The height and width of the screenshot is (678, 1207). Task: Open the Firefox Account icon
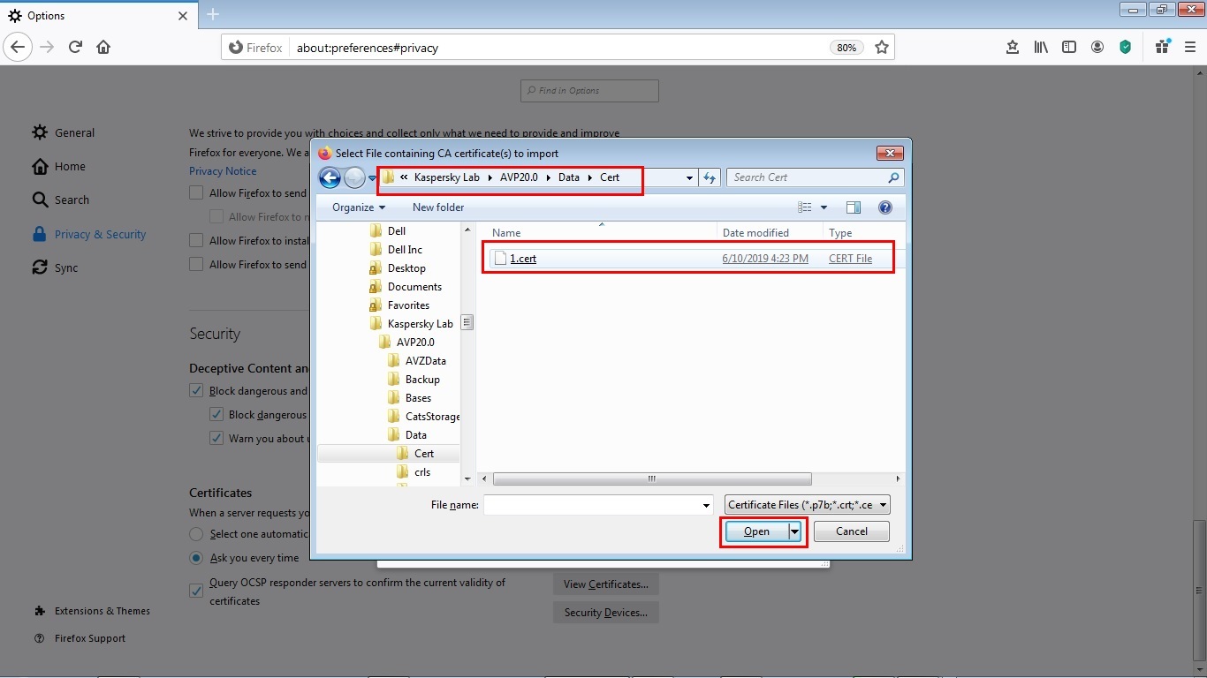1097,48
